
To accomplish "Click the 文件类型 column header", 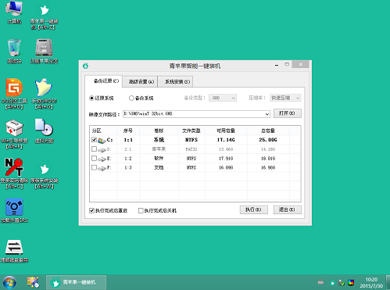I will pos(191,131).
